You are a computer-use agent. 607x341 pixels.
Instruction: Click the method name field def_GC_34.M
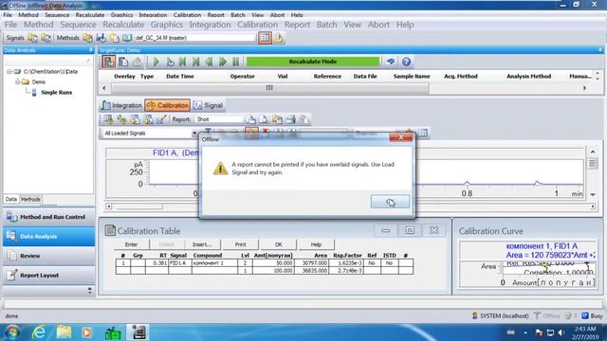[x=194, y=38]
